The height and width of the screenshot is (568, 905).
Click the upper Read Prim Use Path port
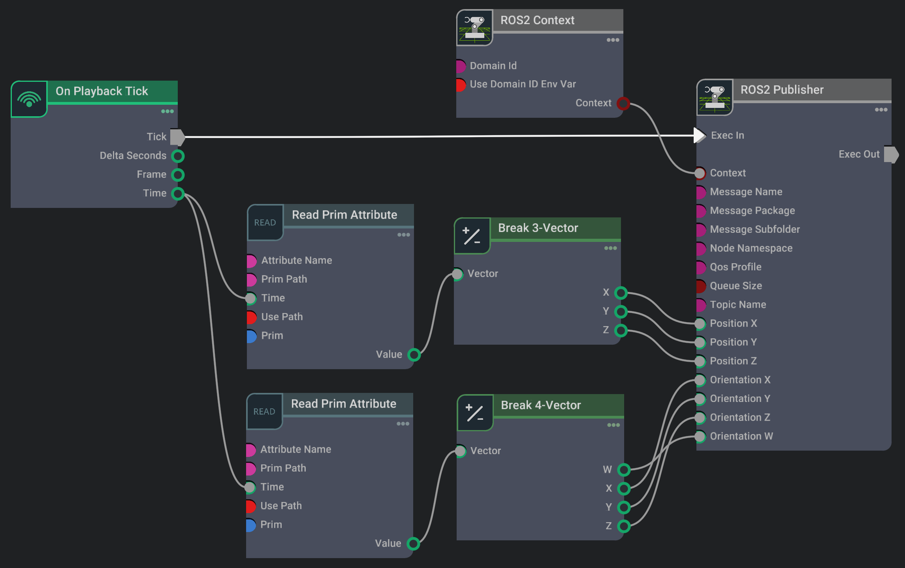tap(252, 317)
